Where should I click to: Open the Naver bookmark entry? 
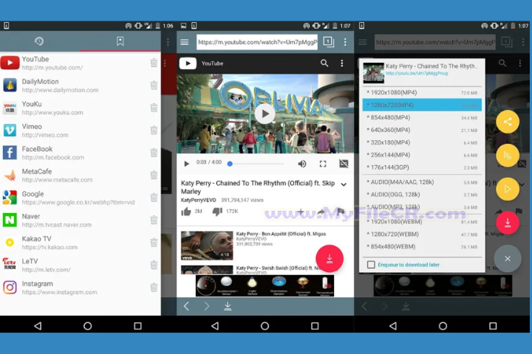[x=81, y=221]
